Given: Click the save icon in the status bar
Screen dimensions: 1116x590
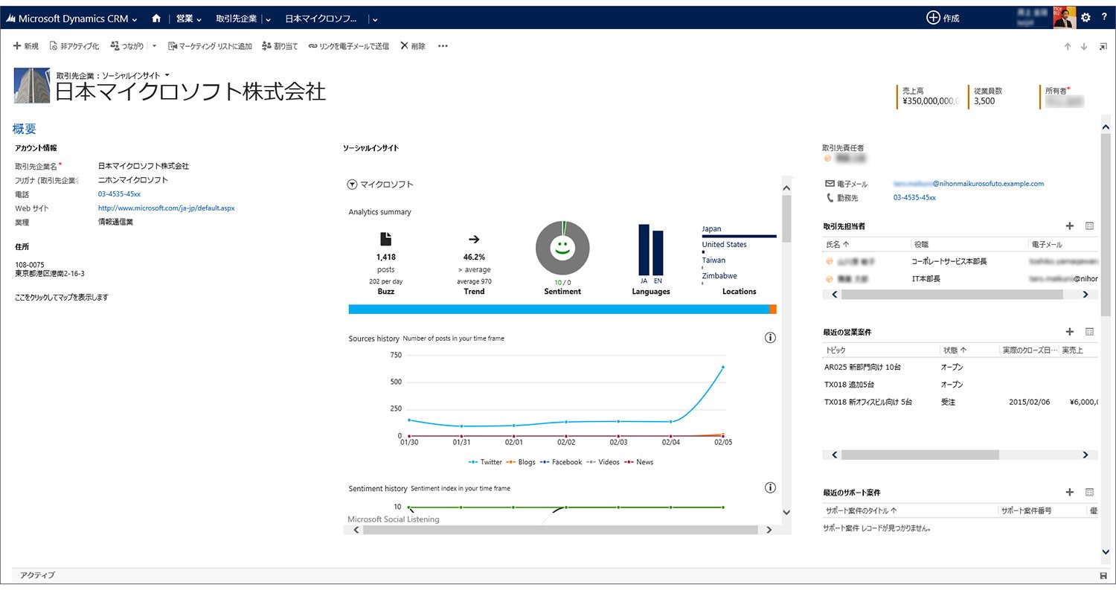Looking at the screenshot, I should pos(1103,576).
